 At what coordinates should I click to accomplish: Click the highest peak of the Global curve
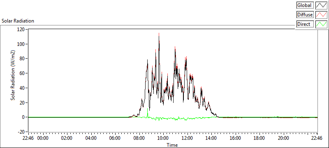[x=159, y=34]
